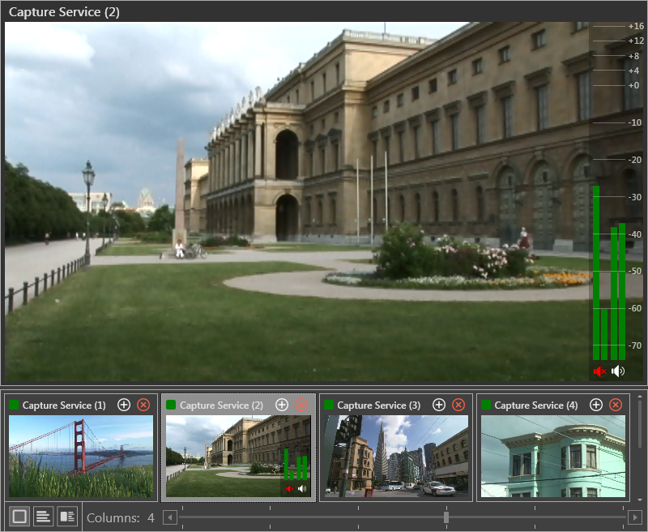Screen dimensions: 648x532
Task: Switch to thumbnail-with-details layout view
Action: pos(67,517)
